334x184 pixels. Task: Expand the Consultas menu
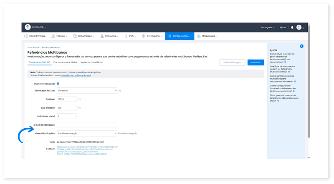point(109,36)
